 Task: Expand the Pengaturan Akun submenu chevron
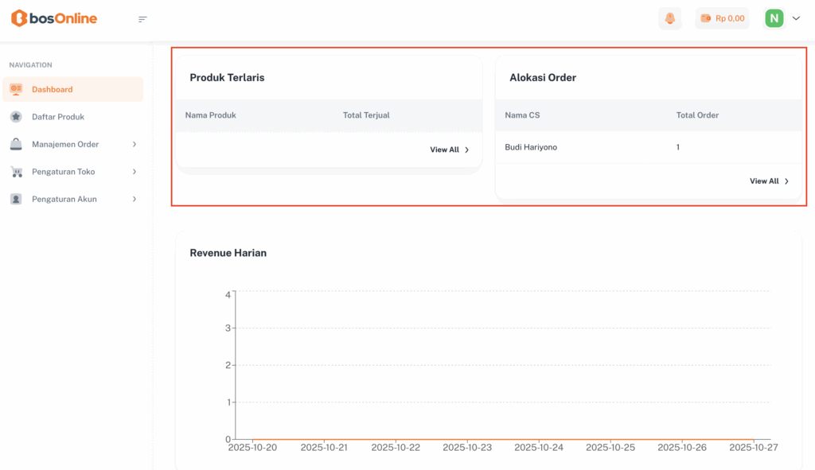point(135,199)
